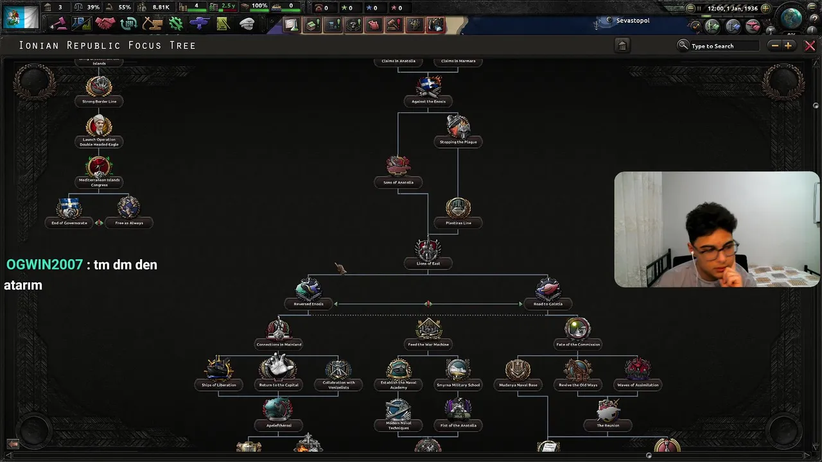Open the Research tab icon
Viewport: 822px width, 462px height.
(x=82, y=24)
